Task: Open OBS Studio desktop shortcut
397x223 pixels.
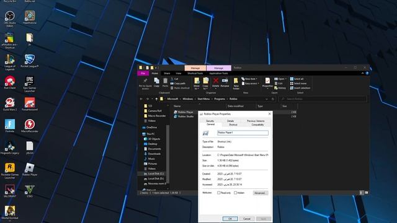Action: coord(10,19)
